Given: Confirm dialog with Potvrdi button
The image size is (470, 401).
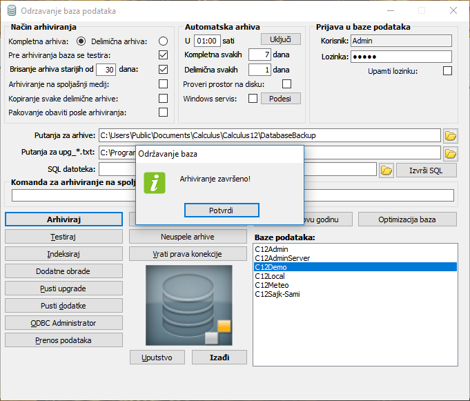Looking at the screenshot, I should [222, 210].
